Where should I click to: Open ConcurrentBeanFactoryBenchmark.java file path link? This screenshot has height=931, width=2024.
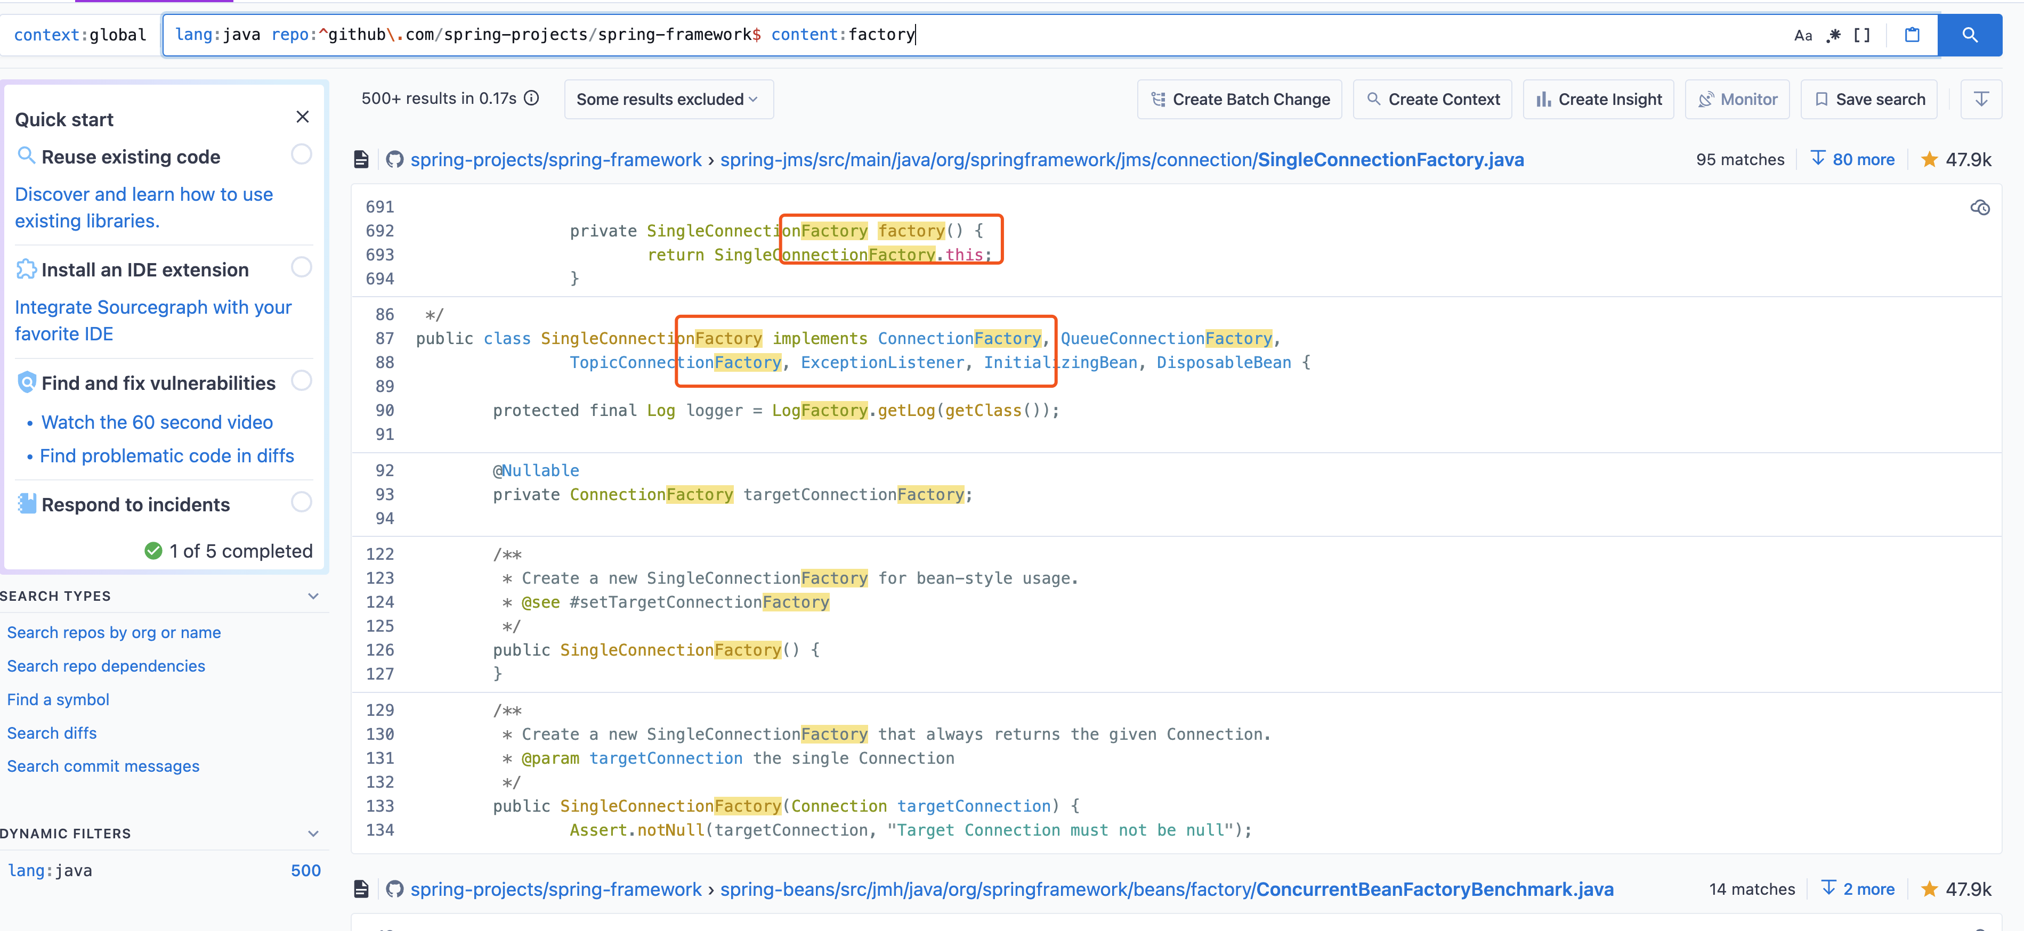(x=1167, y=889)
